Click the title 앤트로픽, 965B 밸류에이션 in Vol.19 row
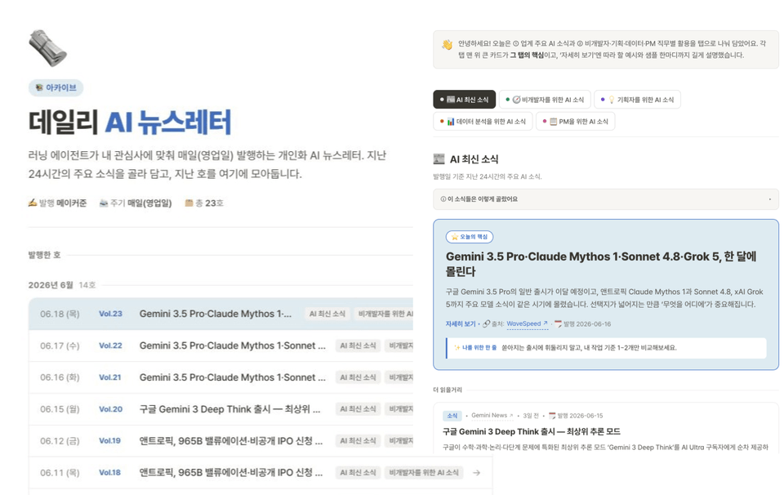The image size is (784, 495). coord(230,441)
